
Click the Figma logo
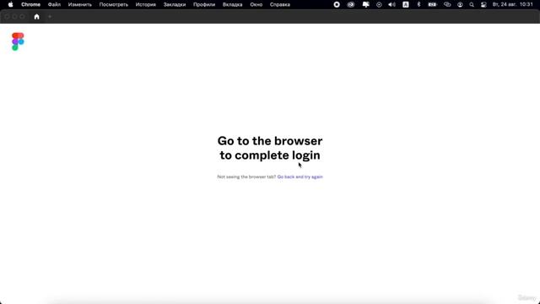[18, 41]
